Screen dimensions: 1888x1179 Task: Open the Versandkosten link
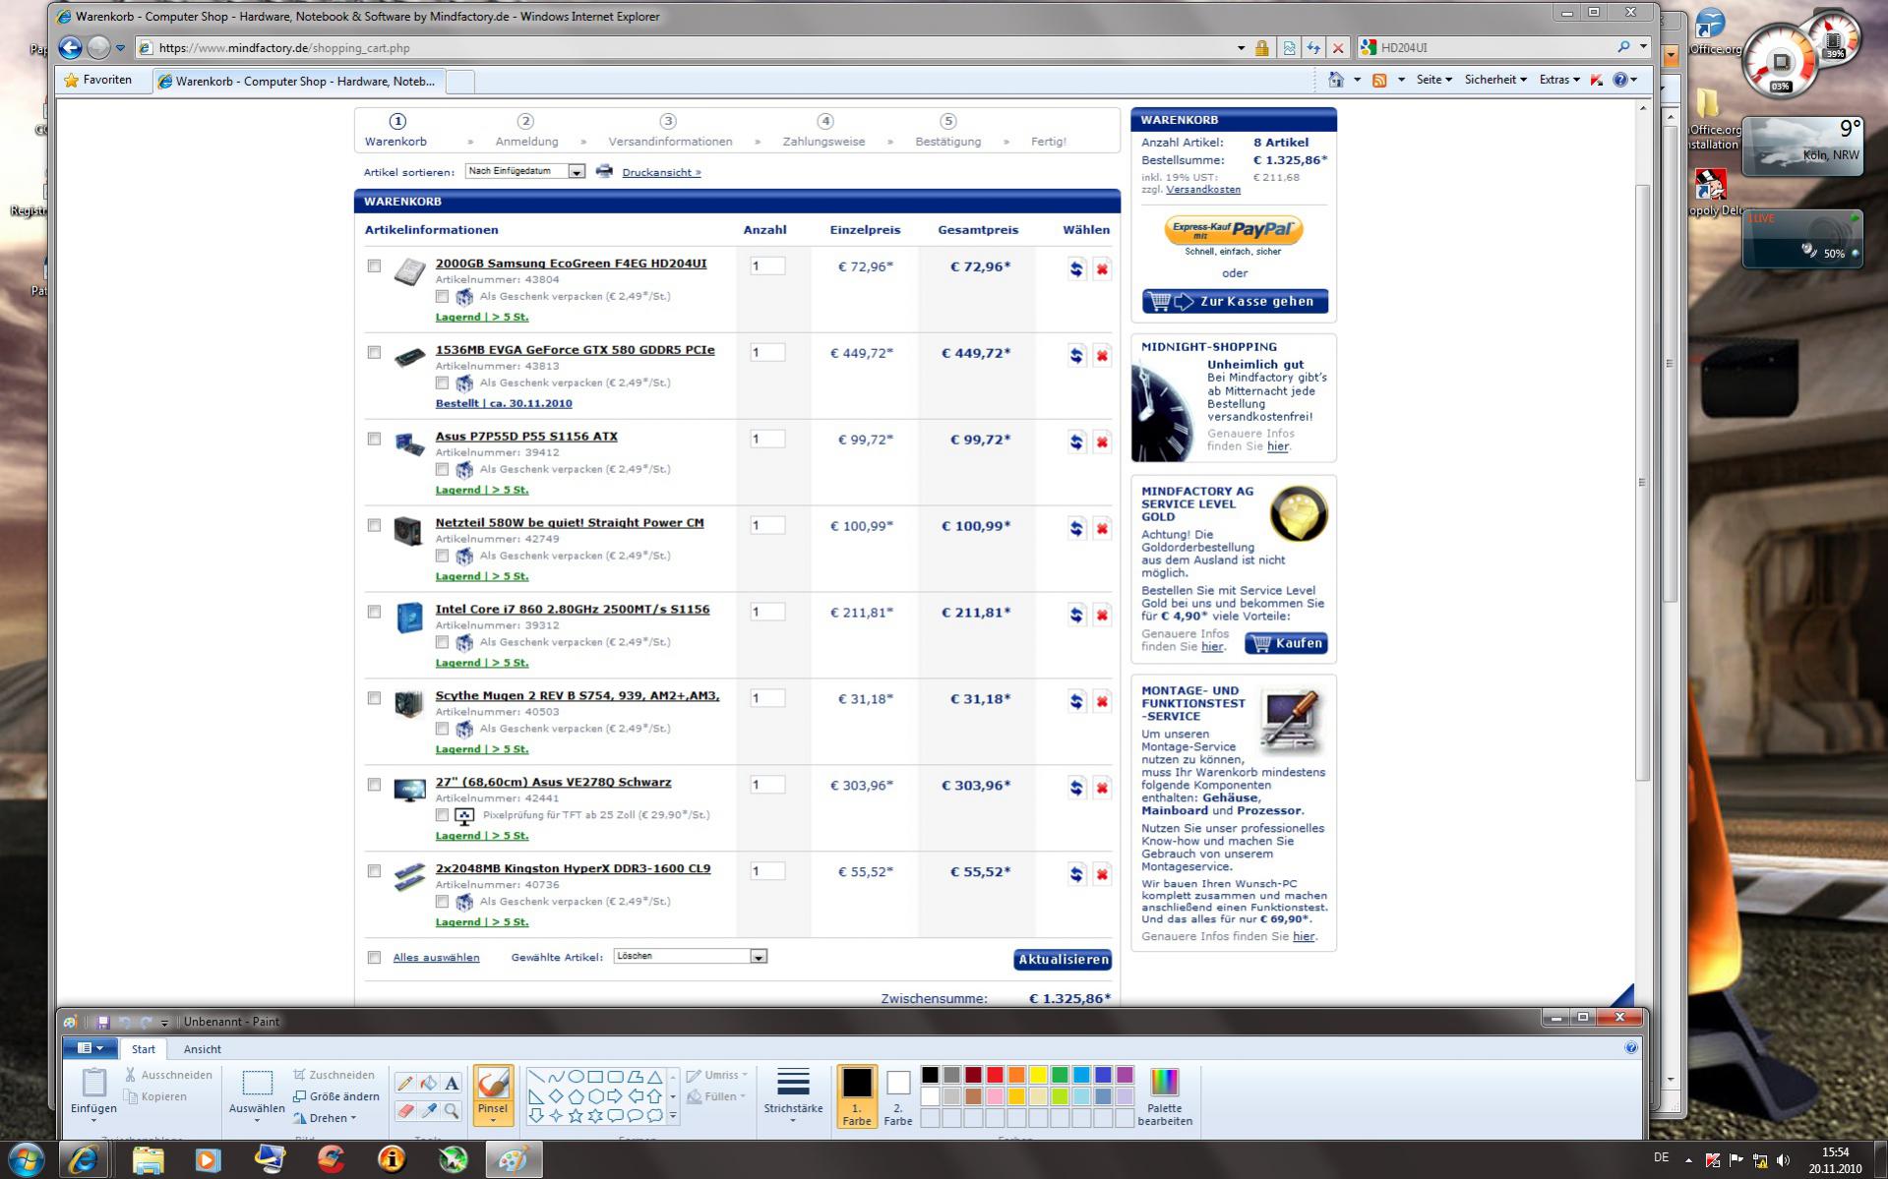point(1203,190)
